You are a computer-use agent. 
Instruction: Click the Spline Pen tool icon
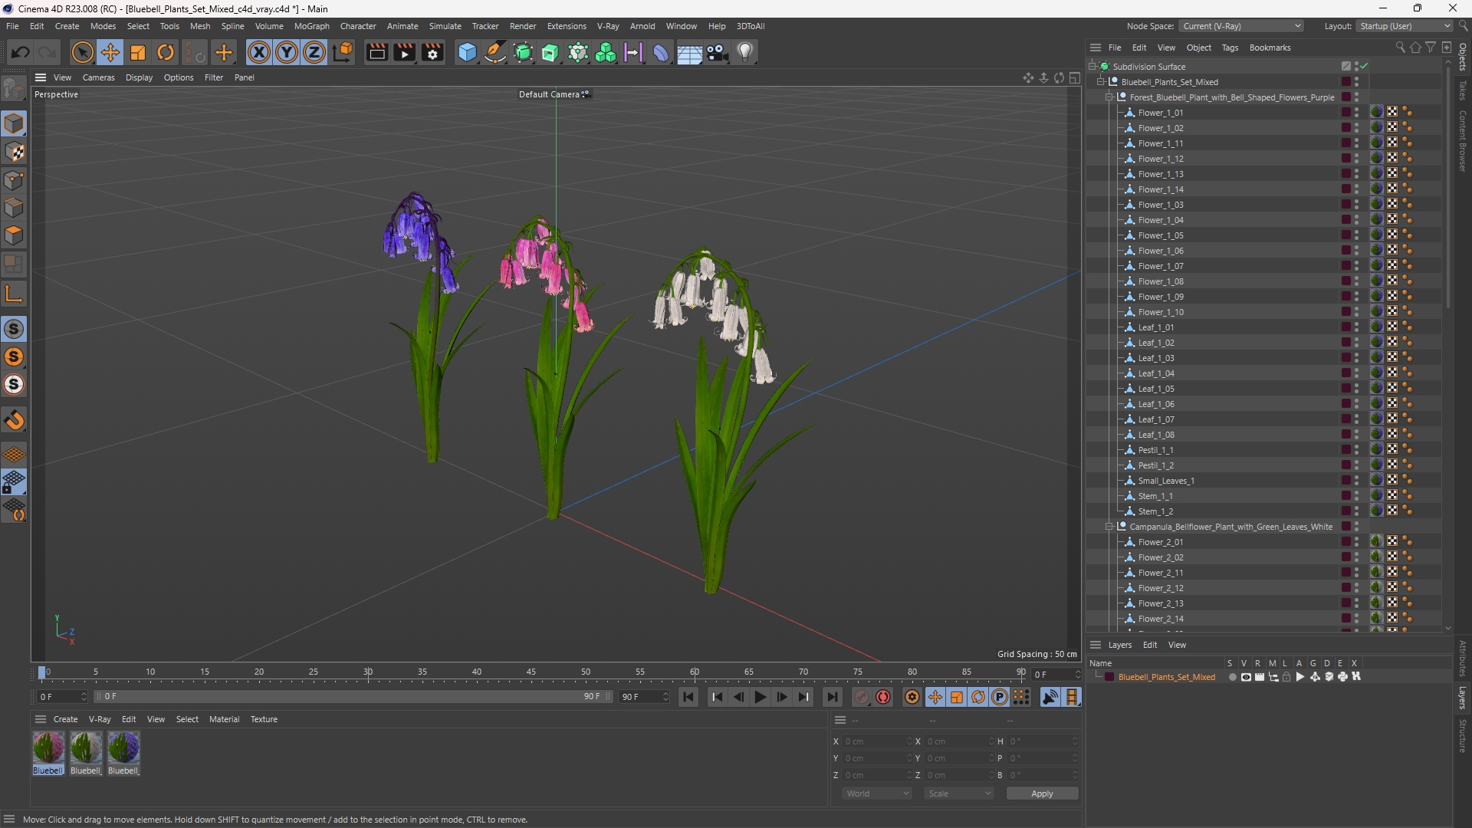pyautogui.click(x=495, y=52)
